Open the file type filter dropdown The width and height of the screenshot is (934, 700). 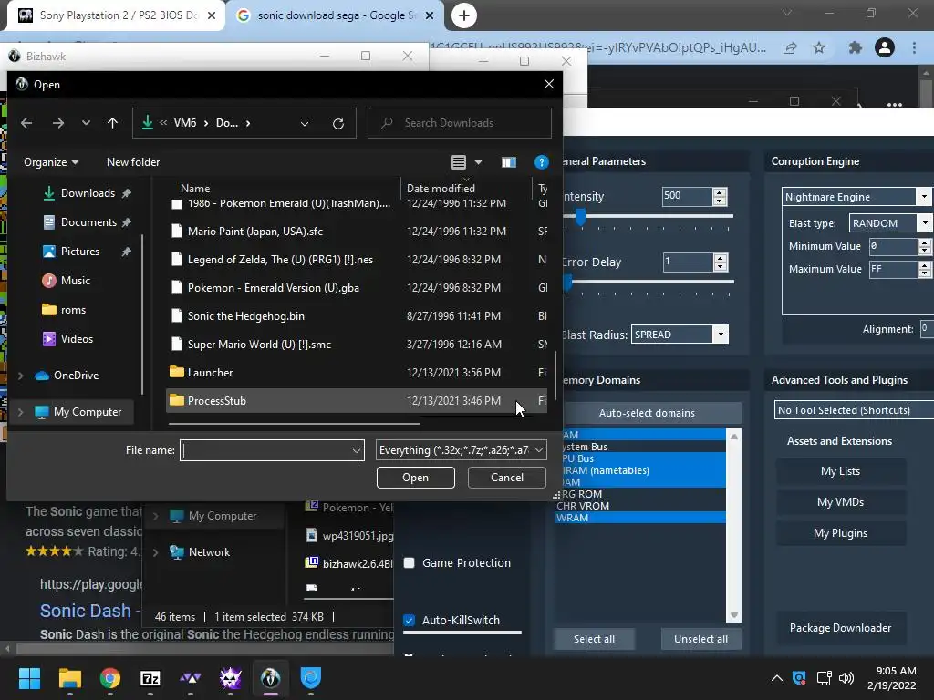[461, 450]
